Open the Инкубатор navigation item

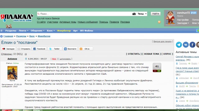(64, 31)
